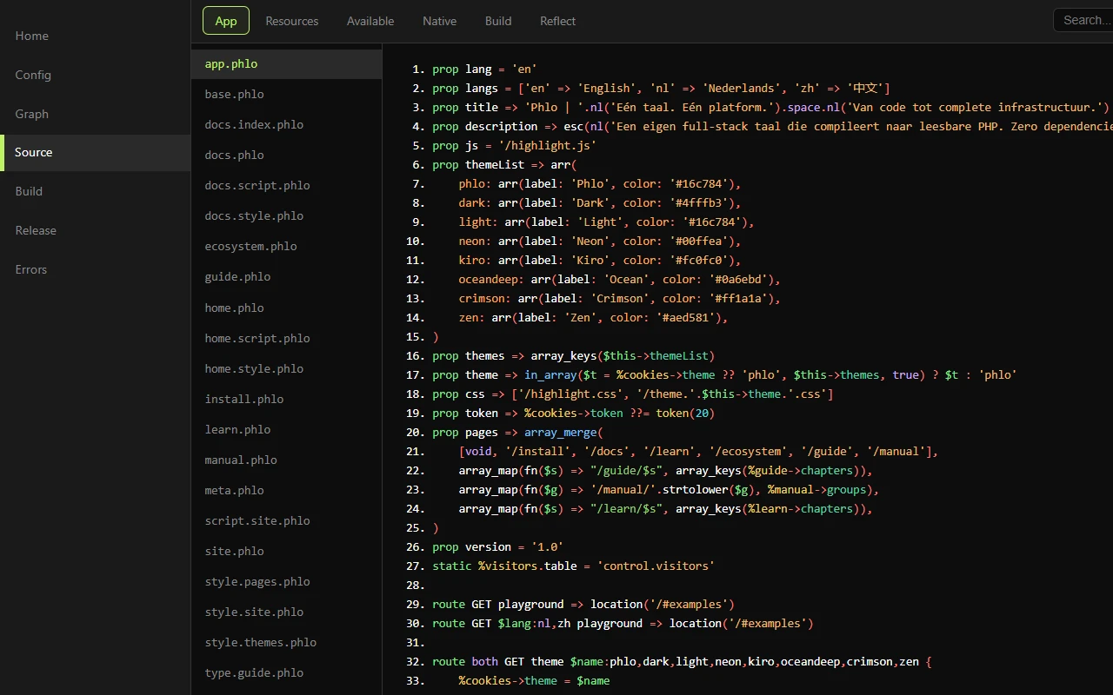Focus the Search input field
The image size is (1113, 695).
pyautogui.click(x=1083, y=20)
